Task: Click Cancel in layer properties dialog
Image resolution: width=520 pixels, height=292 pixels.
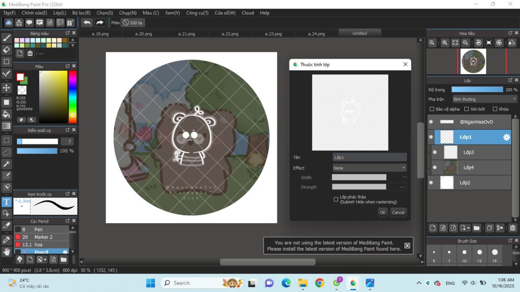Action: coord(398,212)
